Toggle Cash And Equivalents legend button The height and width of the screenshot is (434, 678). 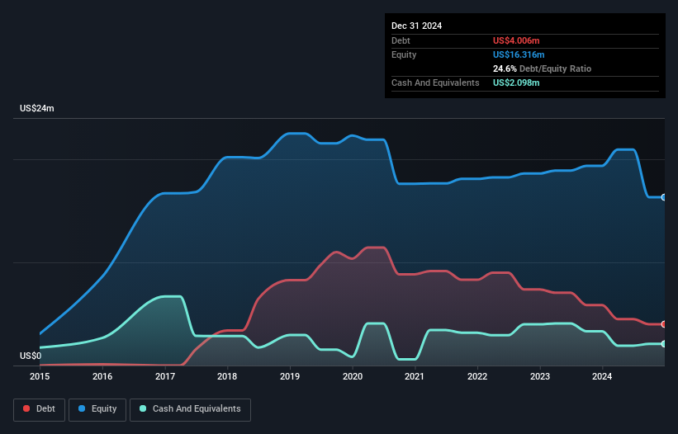pos(190,409)
